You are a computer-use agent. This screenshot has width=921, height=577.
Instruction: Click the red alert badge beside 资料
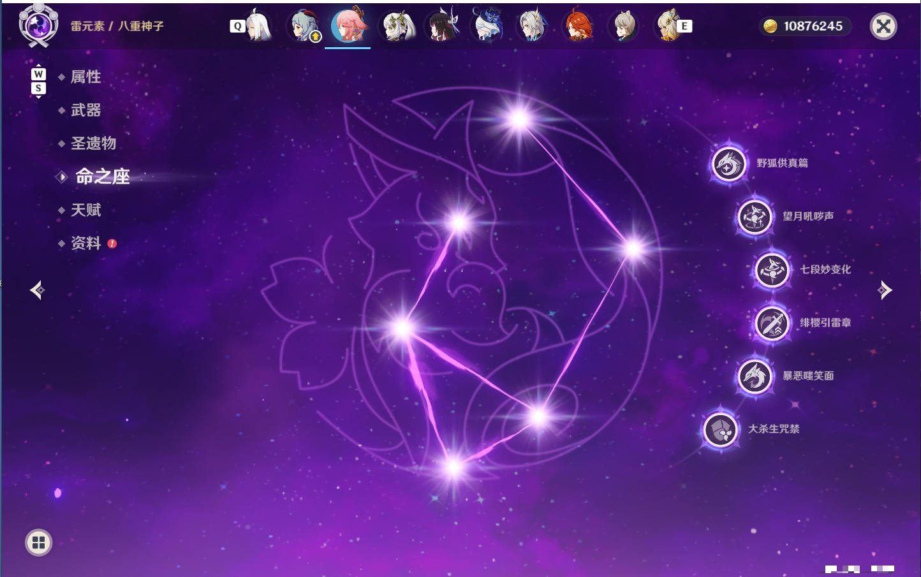coord(112,244)
